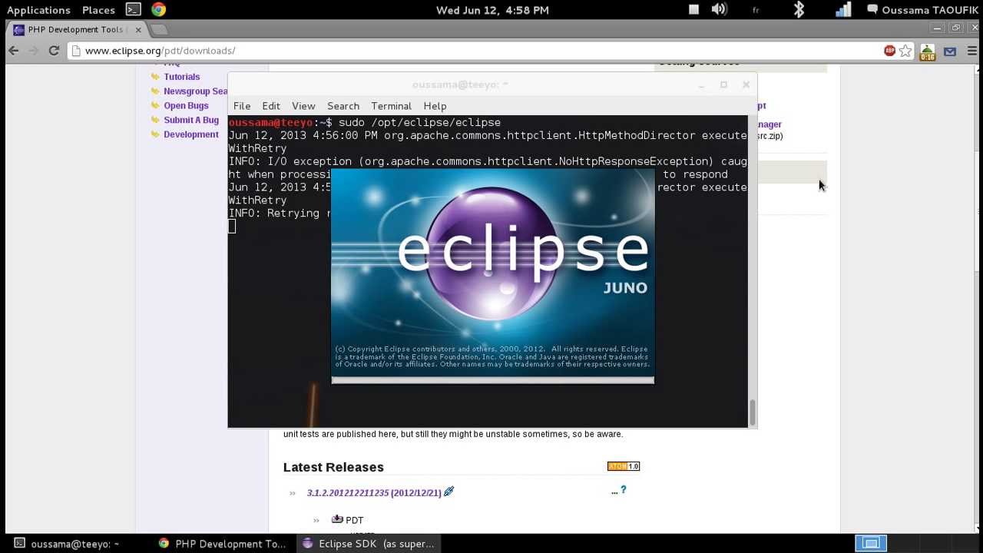Click the white square panel indicator
The image size is (983, 553).
(x=693, y=10)
